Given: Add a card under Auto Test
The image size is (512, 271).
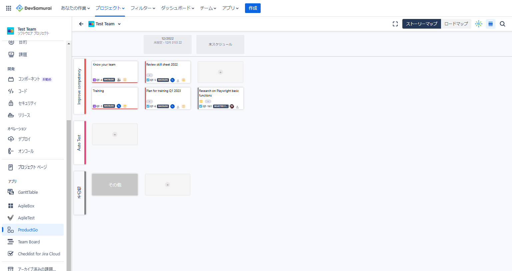Looking at the screenshot, I should [115, 135].
